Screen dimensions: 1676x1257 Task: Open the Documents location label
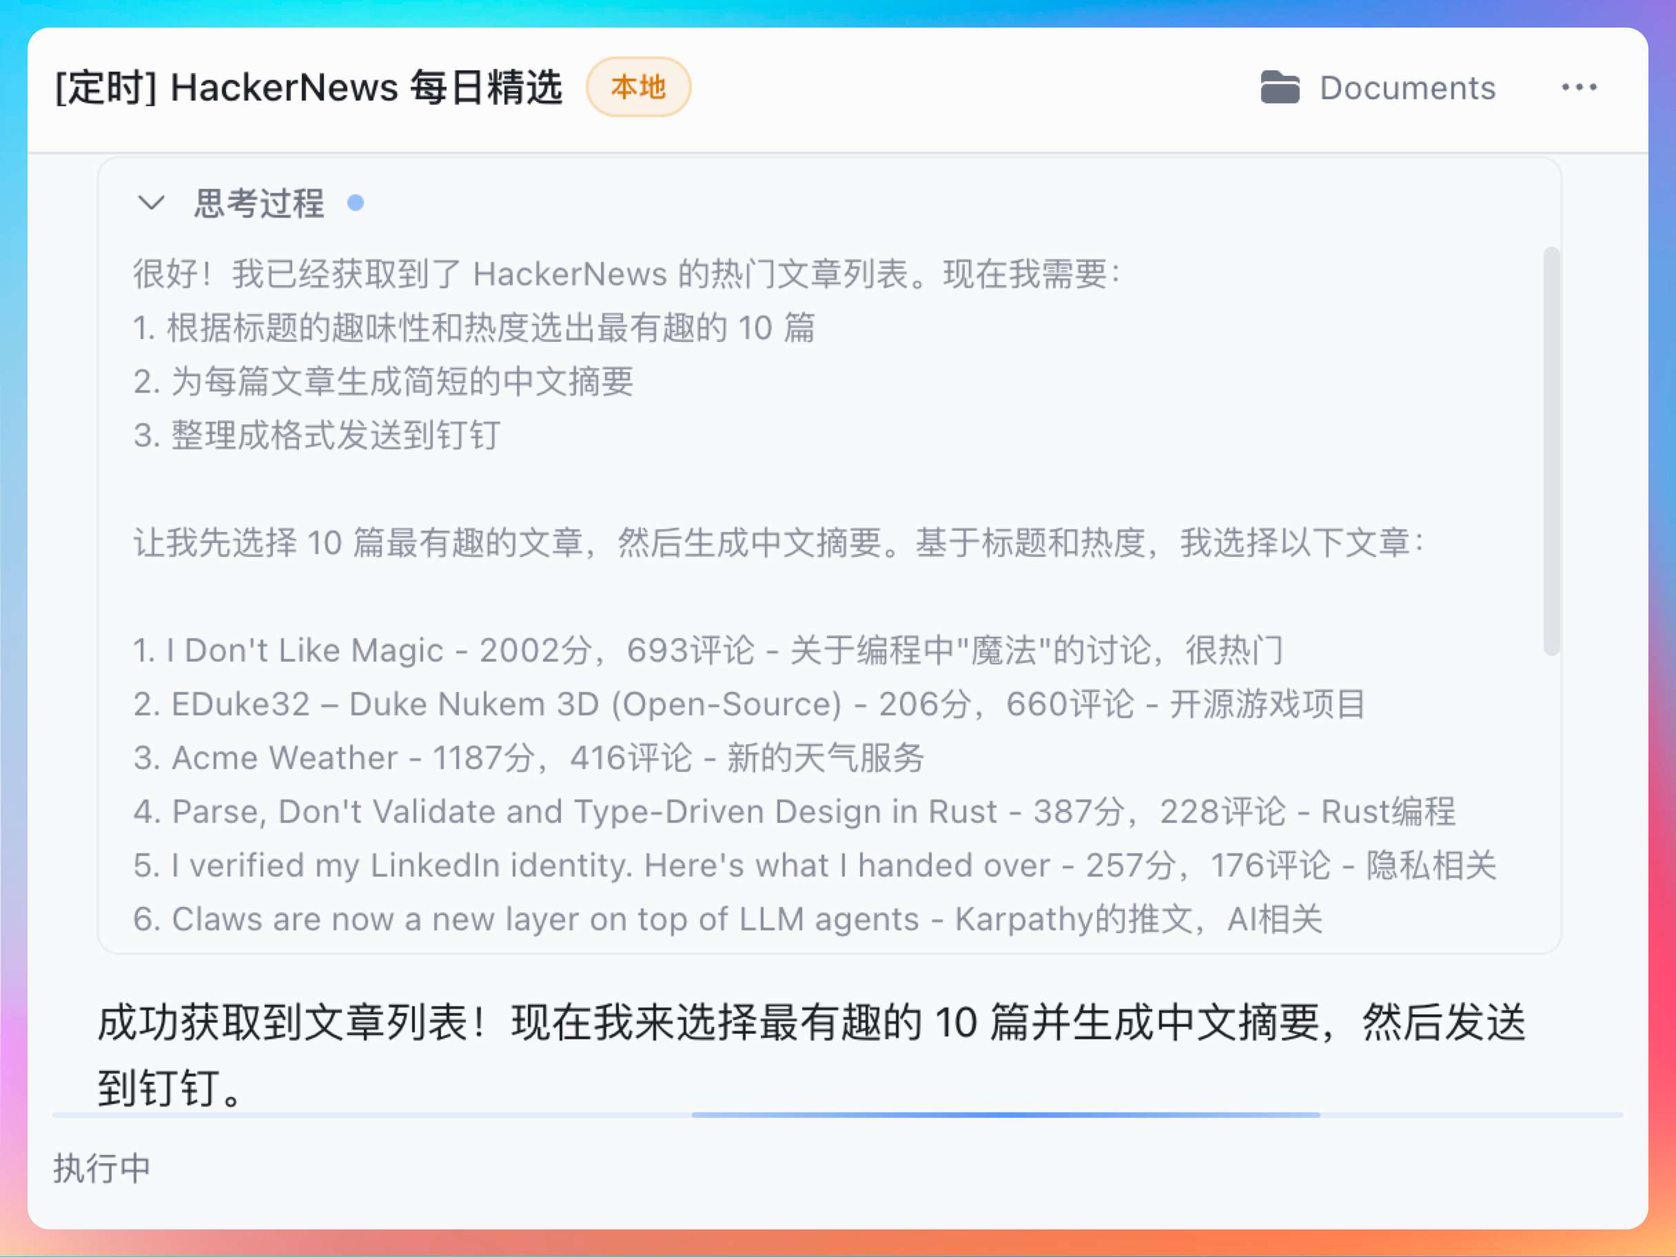click(1407, 88)
